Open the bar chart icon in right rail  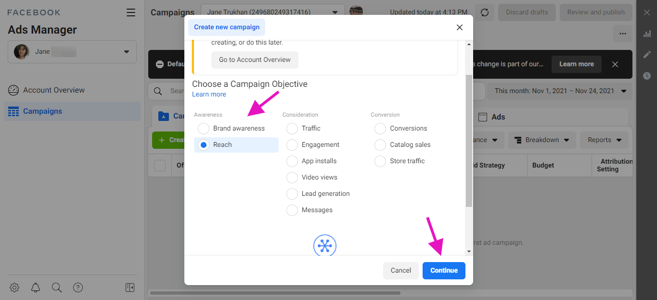647,34
